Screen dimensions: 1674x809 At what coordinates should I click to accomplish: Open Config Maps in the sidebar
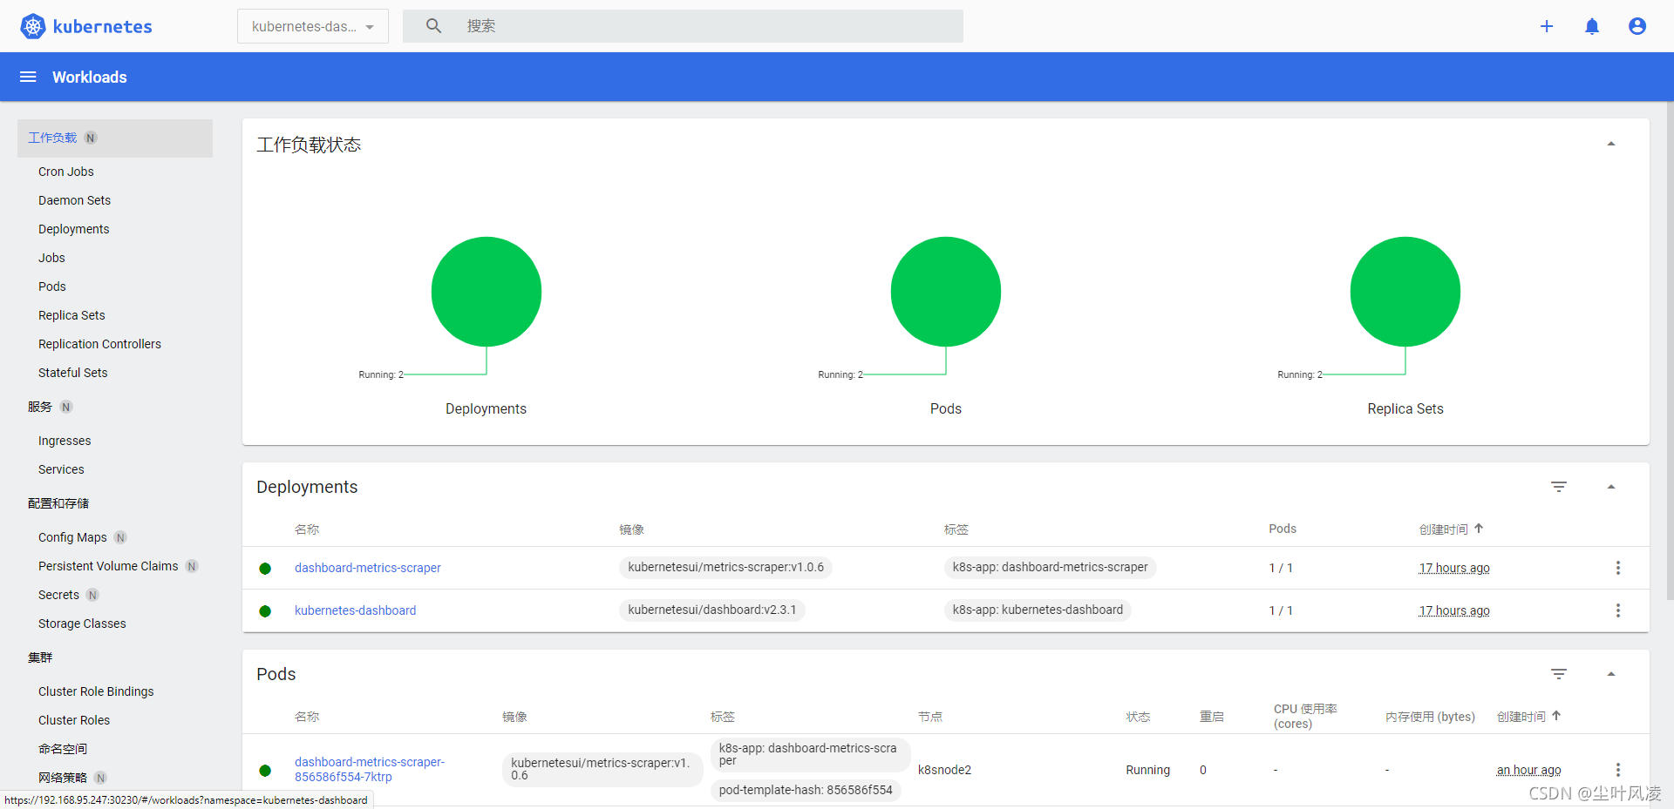tap(72, 537)
